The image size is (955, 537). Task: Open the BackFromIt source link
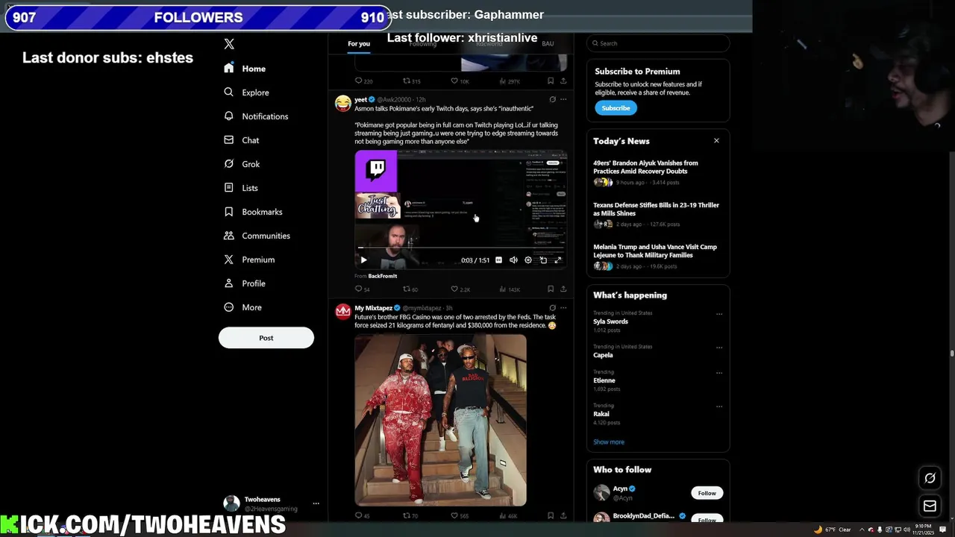(x=383, y=276)
